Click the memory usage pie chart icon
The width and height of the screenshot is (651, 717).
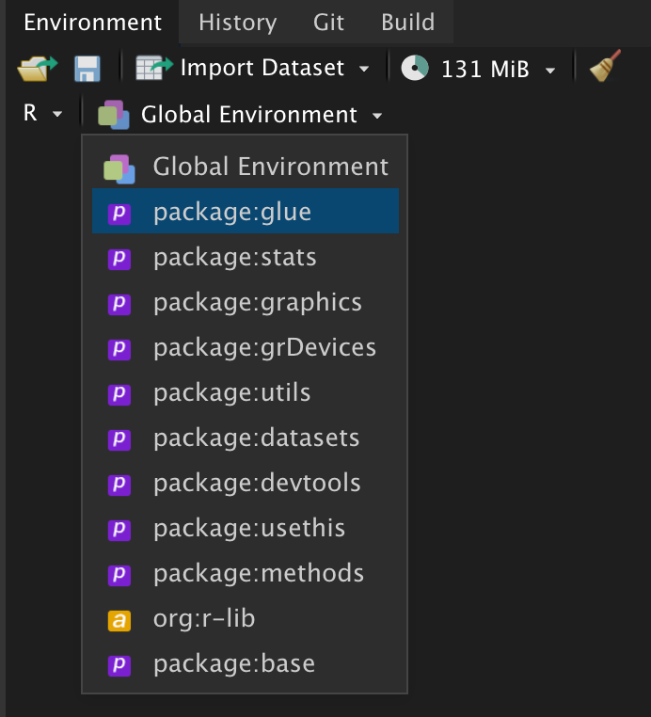(x=415, y=68)
